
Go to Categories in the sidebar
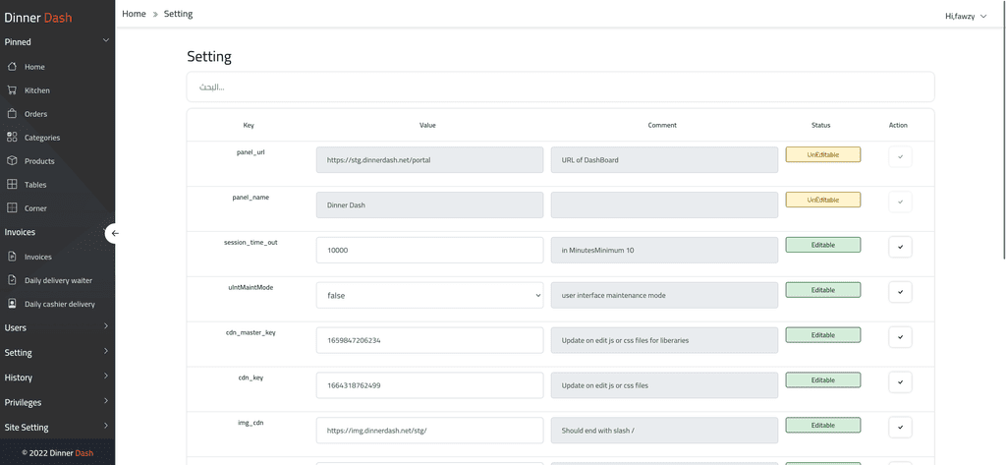click(x=42, y=138)
